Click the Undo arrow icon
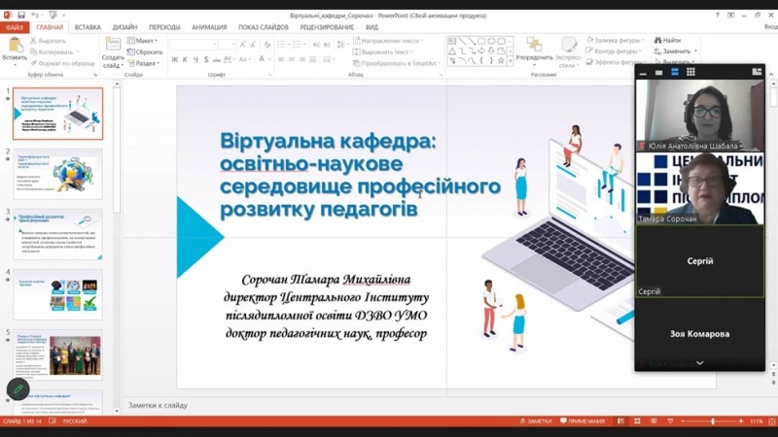Screen dimensions: 778x437 [x=35, y=16]
